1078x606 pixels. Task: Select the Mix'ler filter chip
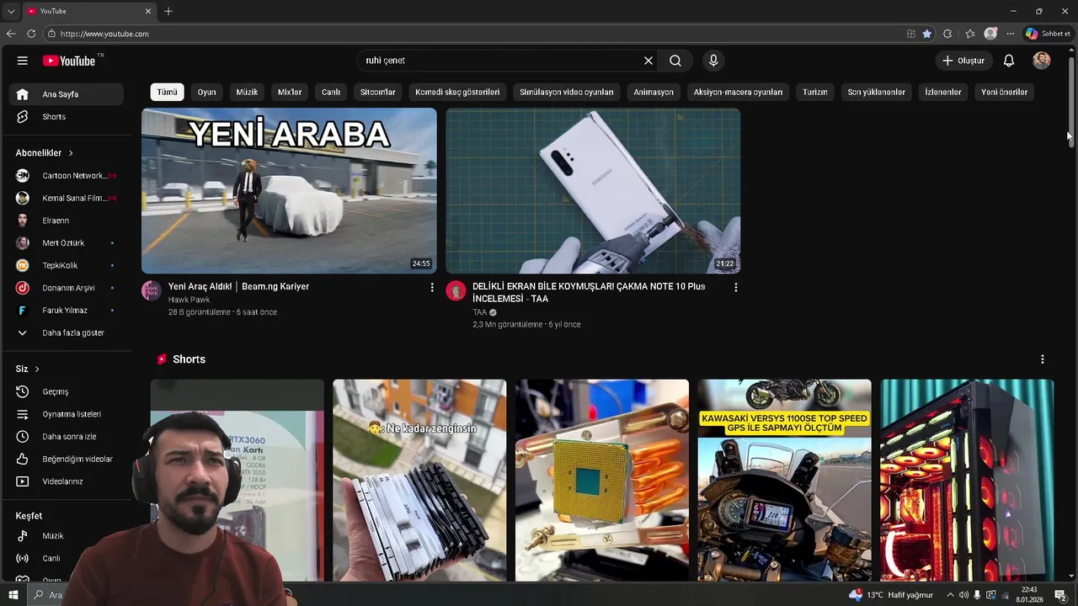[290, 93]
